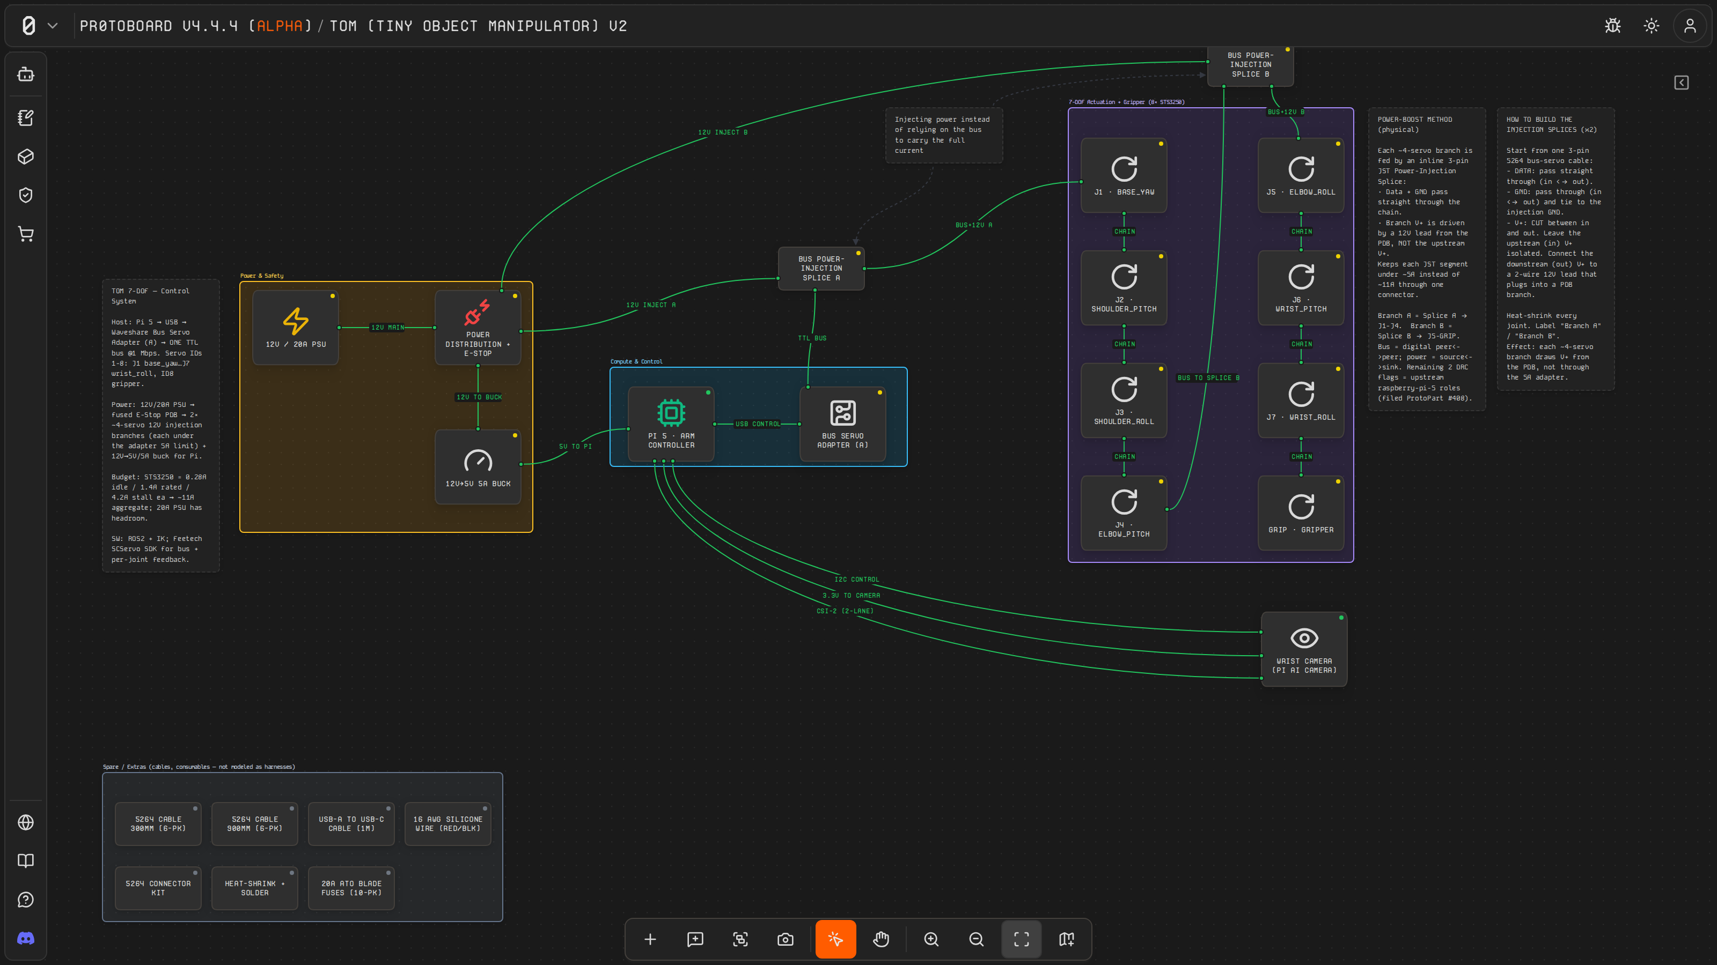The width and height of the screenshot is (1717, 965).
Task: Select the GRIP · GRIPPER servo node
Action: click(x=1301, y=513)
